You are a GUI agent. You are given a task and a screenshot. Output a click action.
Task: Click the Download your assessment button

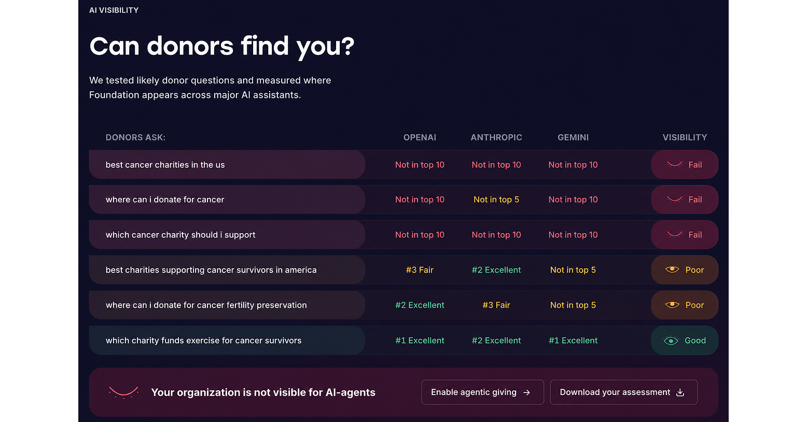pos(623,392)
